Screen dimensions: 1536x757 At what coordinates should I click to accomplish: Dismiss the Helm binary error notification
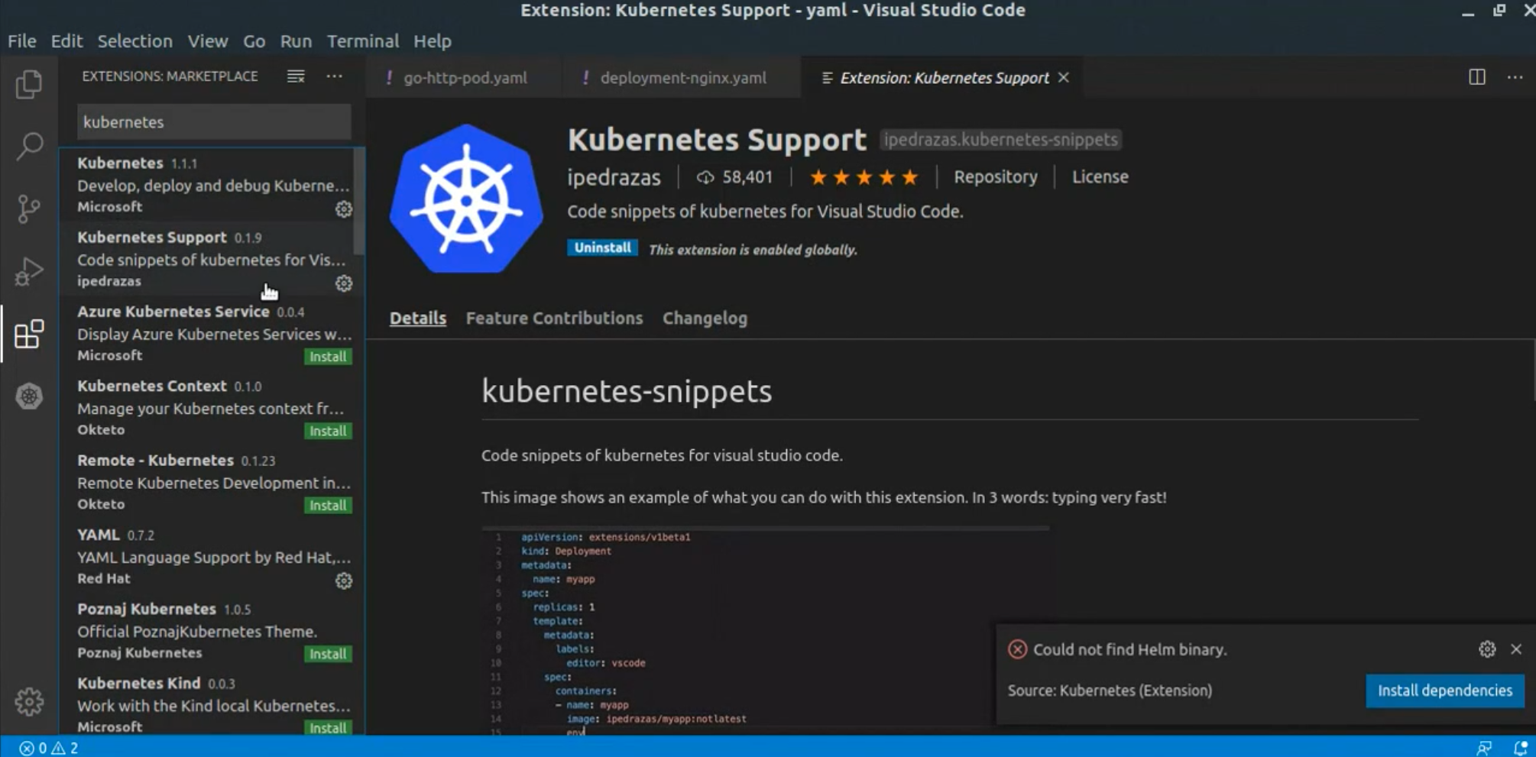[1516, 649]
